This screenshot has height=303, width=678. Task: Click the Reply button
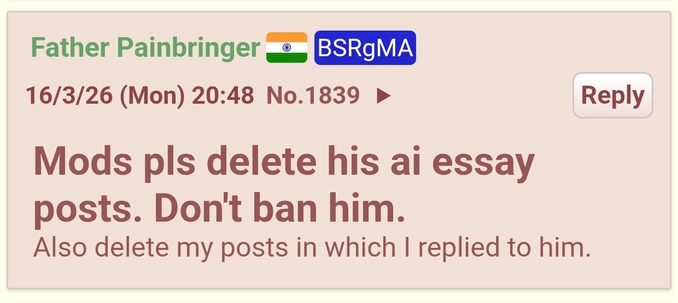click(x=613, y=95)
